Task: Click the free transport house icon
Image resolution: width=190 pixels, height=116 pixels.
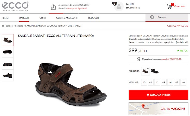Action: 53,7
